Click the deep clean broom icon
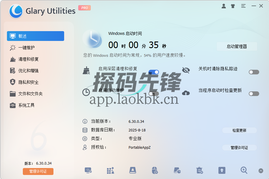269x179 pixels. point(86,71)
